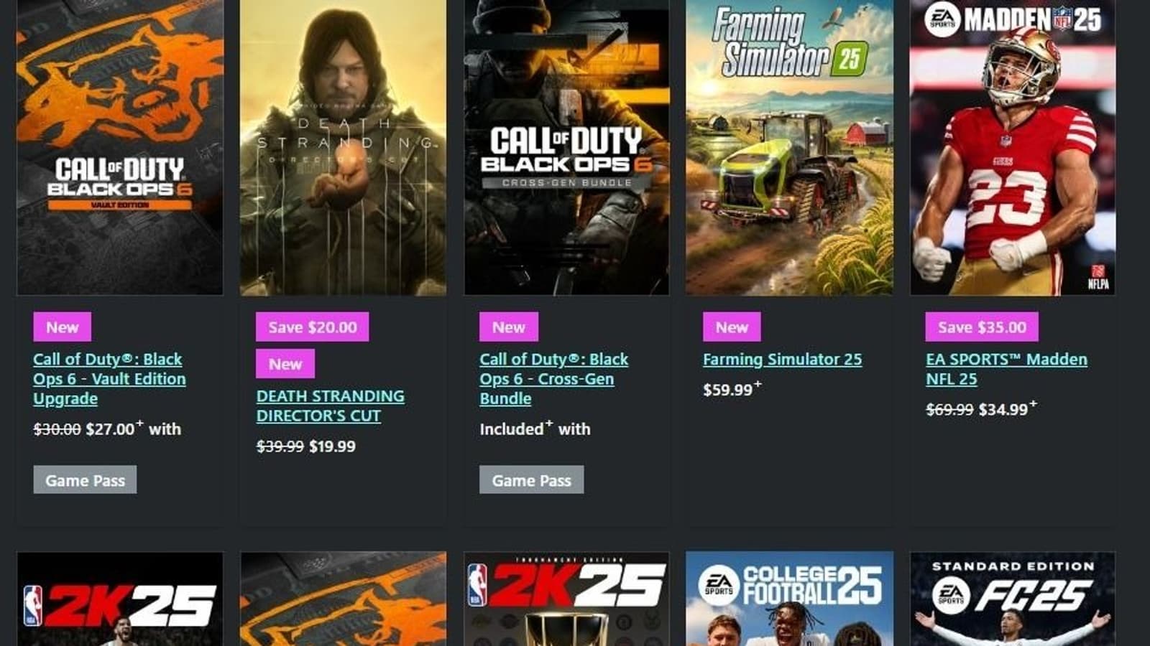Open Madden NFL 25 cover image
1150x646 pixels.
(1013, 147)
